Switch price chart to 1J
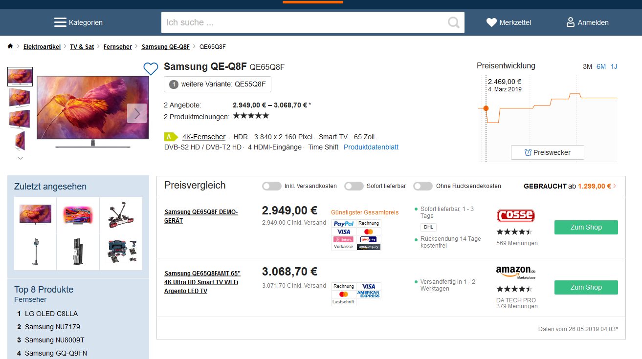642x359 pixels. point(614,66)
